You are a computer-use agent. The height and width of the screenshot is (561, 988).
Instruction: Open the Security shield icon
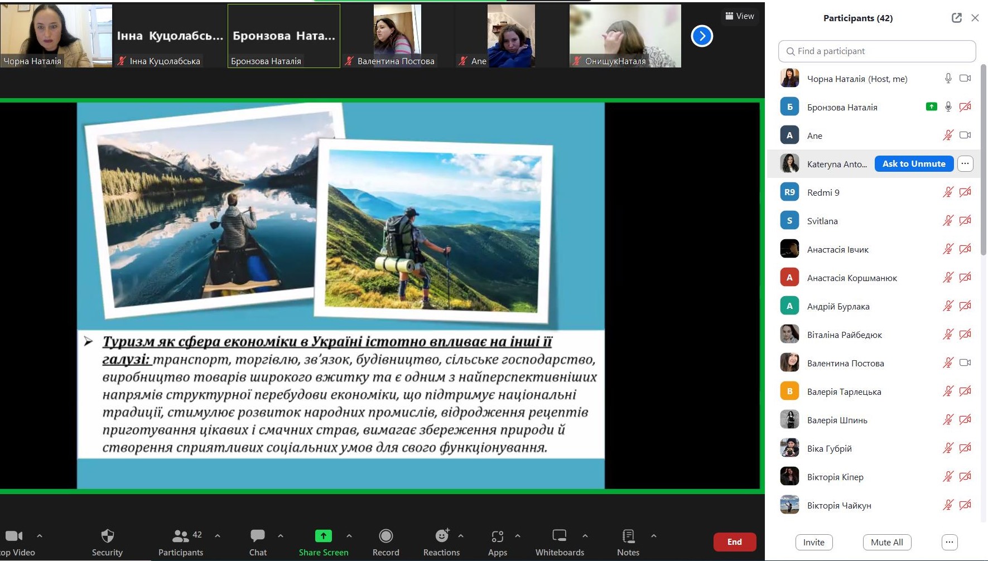tap(107, 536)
